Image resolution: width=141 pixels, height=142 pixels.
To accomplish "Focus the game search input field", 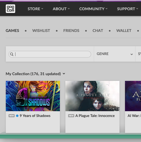I will (50, 54).
